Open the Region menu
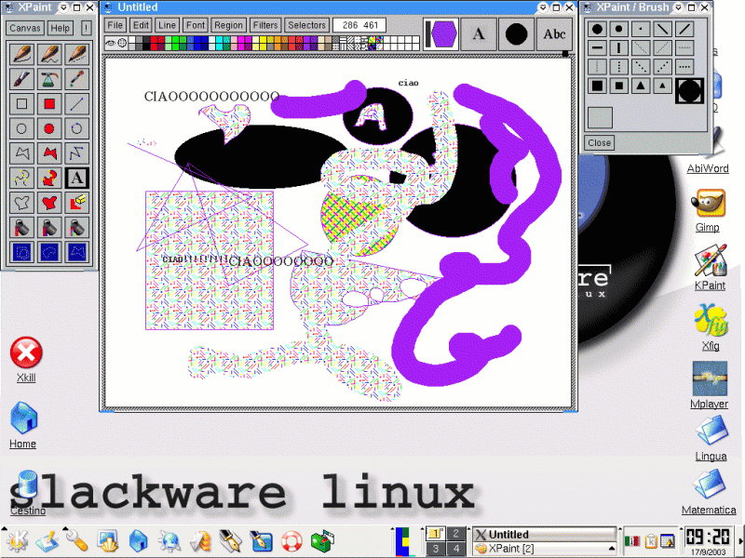The image size is (745, 558). (x=228, y=25)
